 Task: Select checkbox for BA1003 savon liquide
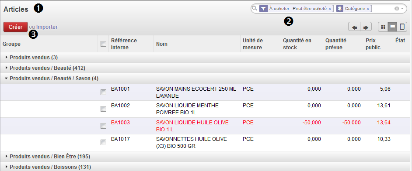point(104,126)
